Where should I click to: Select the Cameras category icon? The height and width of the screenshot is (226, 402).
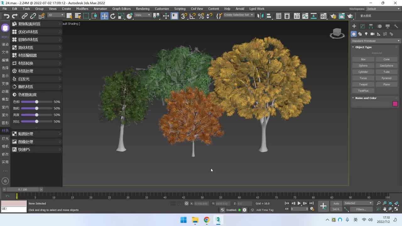(x=372, y=34)
